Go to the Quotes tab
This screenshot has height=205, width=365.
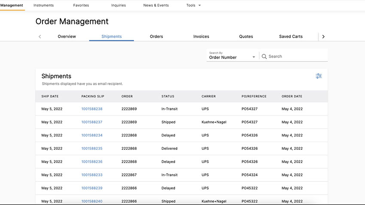coord(246,36)
